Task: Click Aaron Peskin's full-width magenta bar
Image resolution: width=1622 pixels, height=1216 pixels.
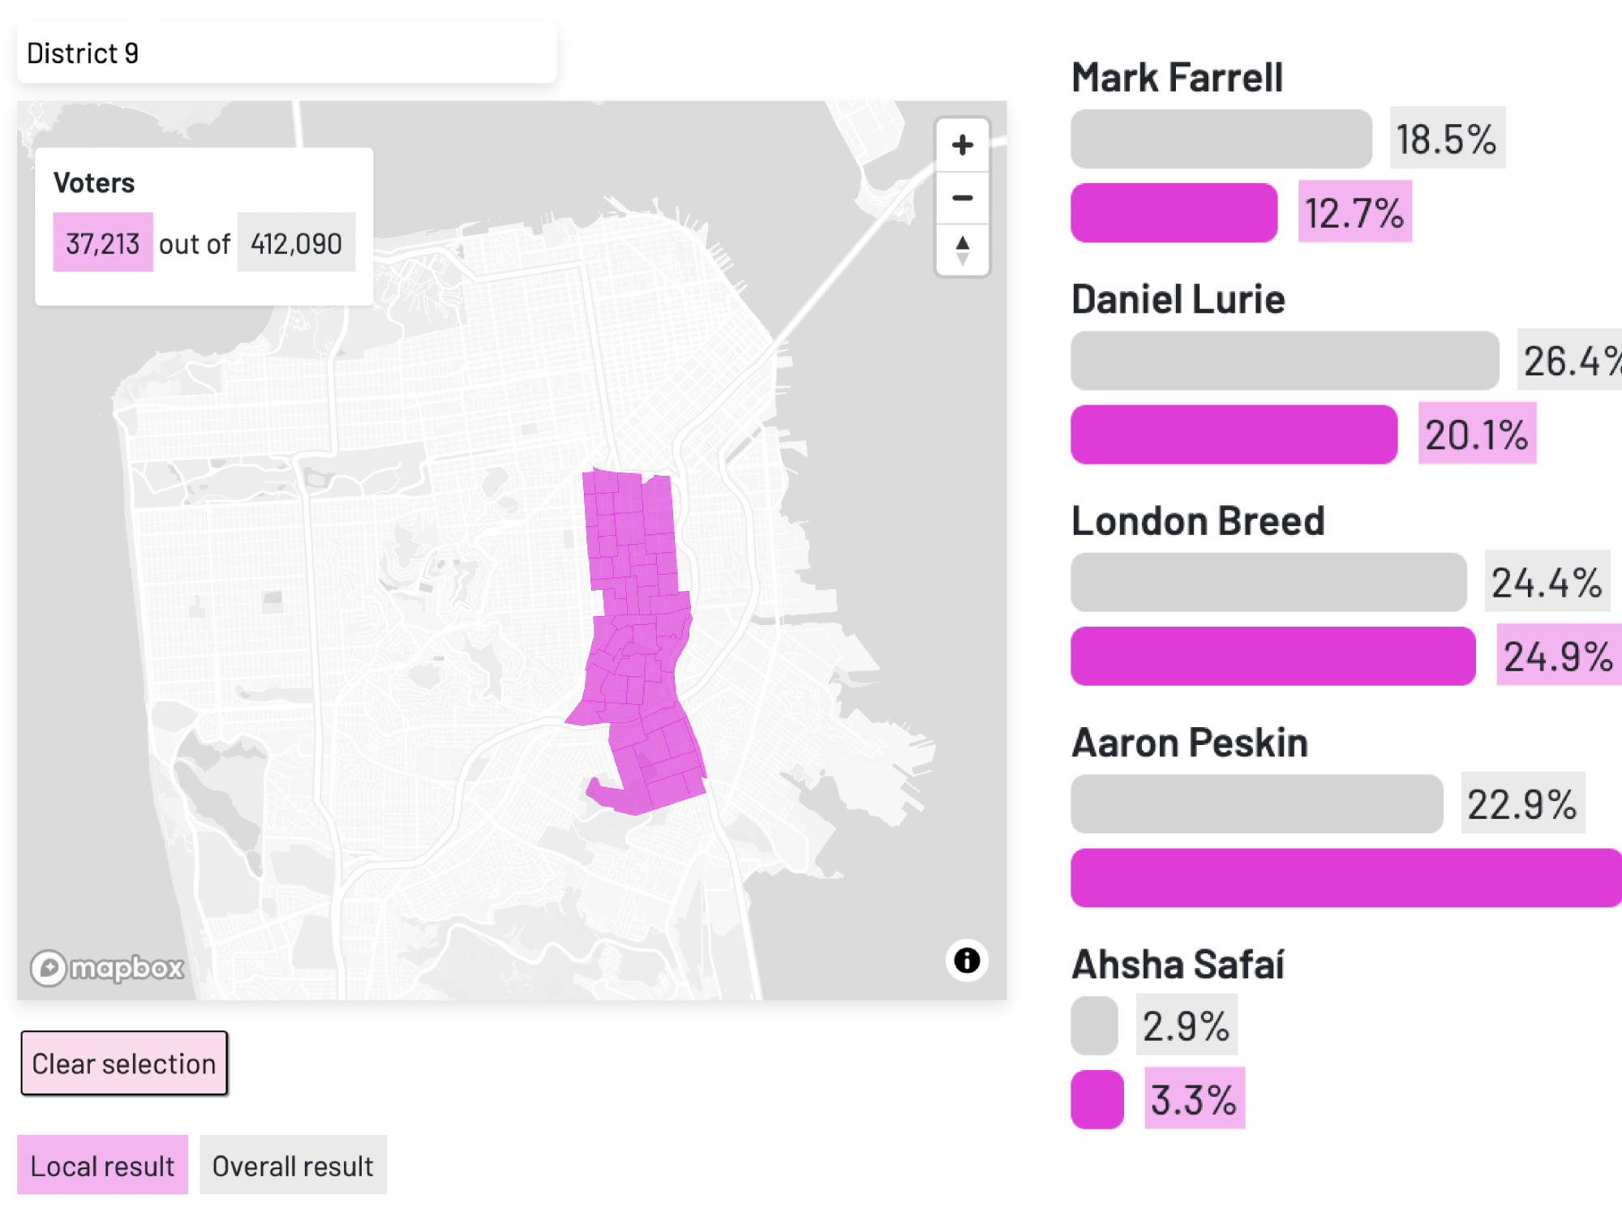Action: click(1338, 878)
